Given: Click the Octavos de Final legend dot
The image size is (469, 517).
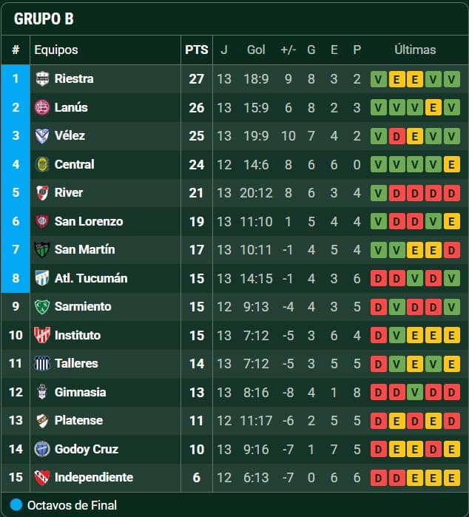Looking at the screenshot, I should coord(16,505).
